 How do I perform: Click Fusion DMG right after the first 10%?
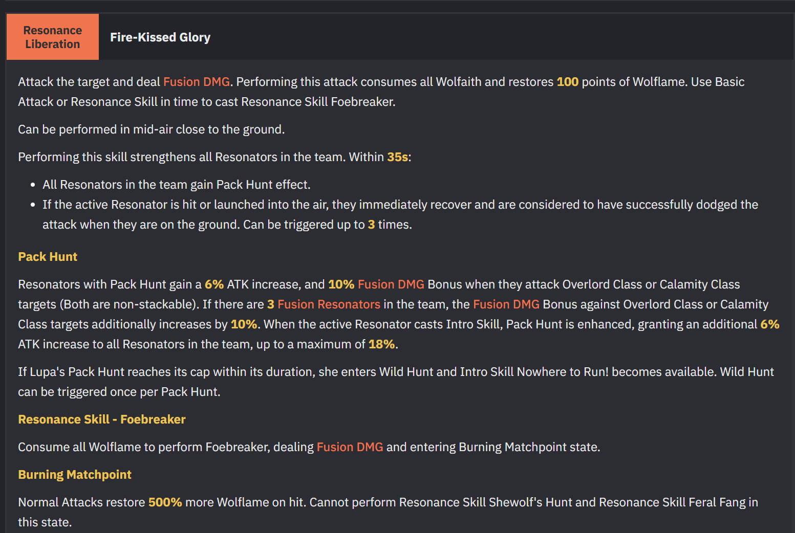click(391, 284)
